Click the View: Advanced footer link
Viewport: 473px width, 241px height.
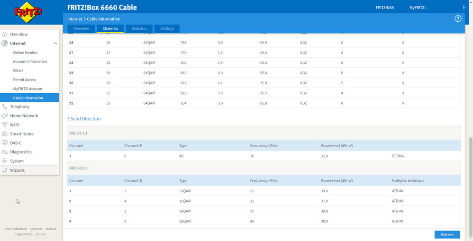16,229
